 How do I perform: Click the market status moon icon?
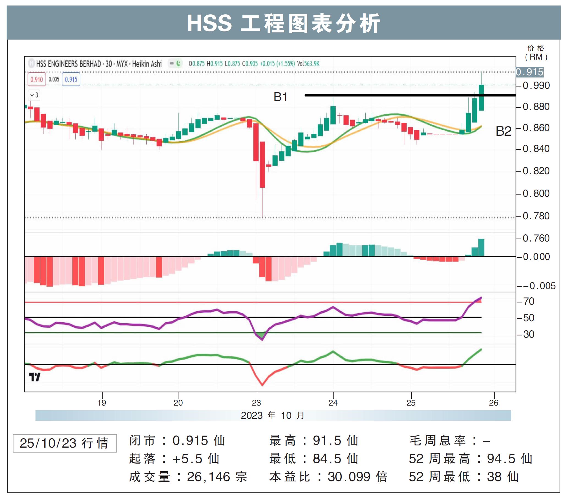pyautogui.click(x=179, y=63)
